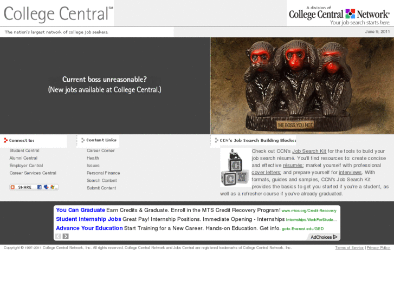
Task: Click the Share bookmark button
Action: pyautogui.click(x=34, y=187)
